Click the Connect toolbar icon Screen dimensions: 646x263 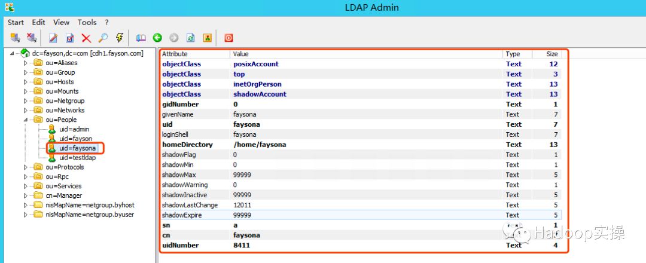[x=15, y=38]
